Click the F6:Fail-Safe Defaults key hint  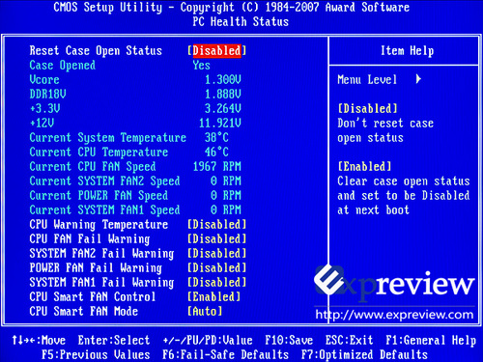click(225, 355)
